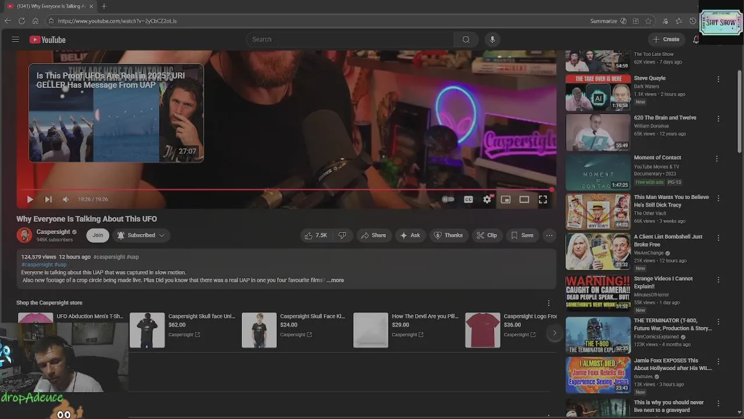744x419 pixels.
Task: Open options for 620 The Brain and Twelve
Action: tap(718, 119)
